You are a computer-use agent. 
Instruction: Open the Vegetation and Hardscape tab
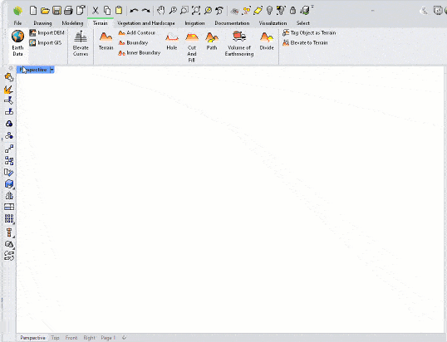pyautogui.click(x=146, y=23)
